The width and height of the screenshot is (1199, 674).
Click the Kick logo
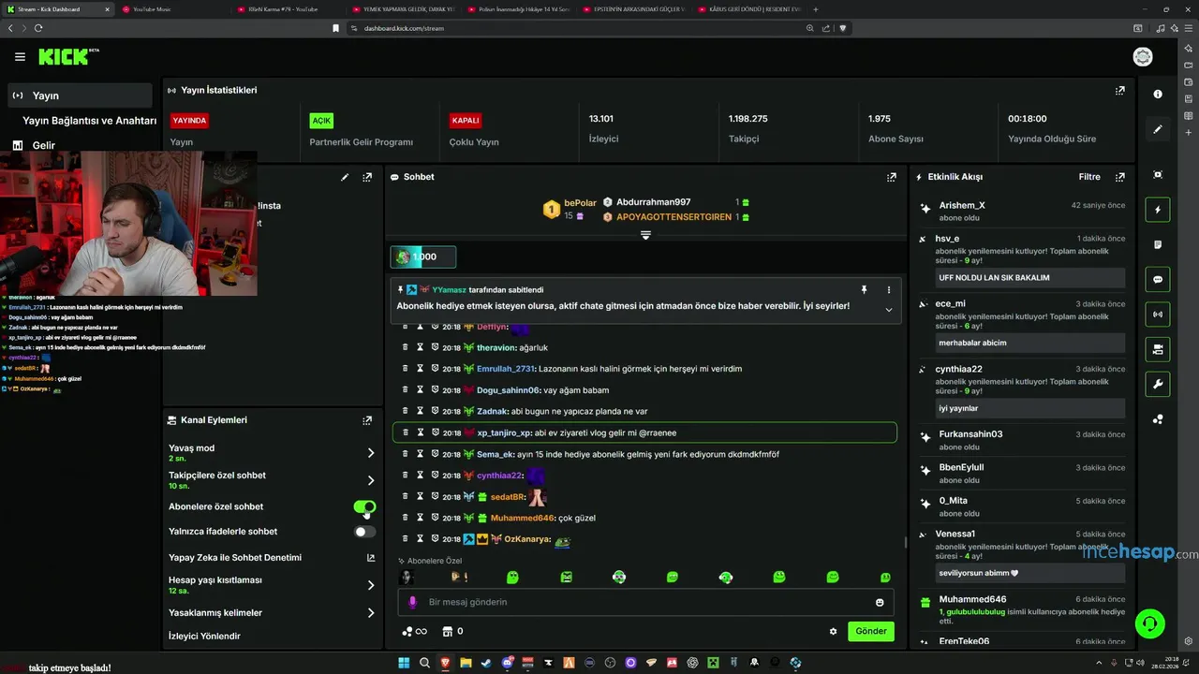pos(68,57)
